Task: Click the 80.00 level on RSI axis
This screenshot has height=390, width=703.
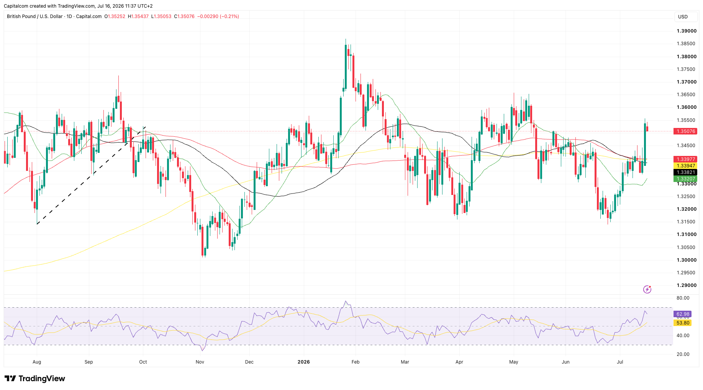Action: tap(683, 298)
